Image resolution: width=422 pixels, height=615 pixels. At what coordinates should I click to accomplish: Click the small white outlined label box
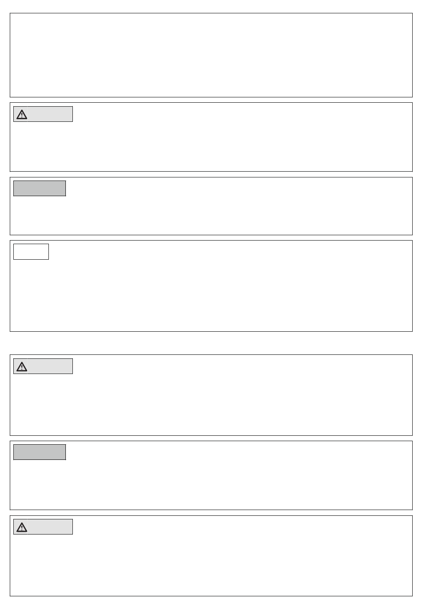click(x=31, y=252)
